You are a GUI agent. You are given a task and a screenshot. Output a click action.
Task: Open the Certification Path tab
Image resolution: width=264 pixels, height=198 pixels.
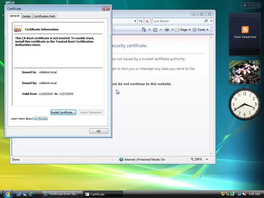point(44,16)
